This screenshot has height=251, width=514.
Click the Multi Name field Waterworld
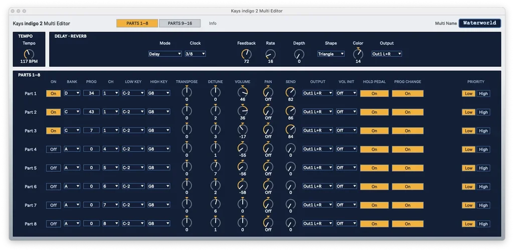479,23
